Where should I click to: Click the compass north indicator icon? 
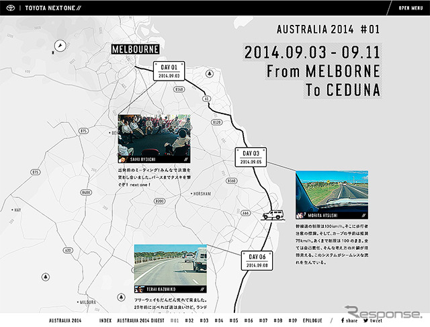click(60, 46)
